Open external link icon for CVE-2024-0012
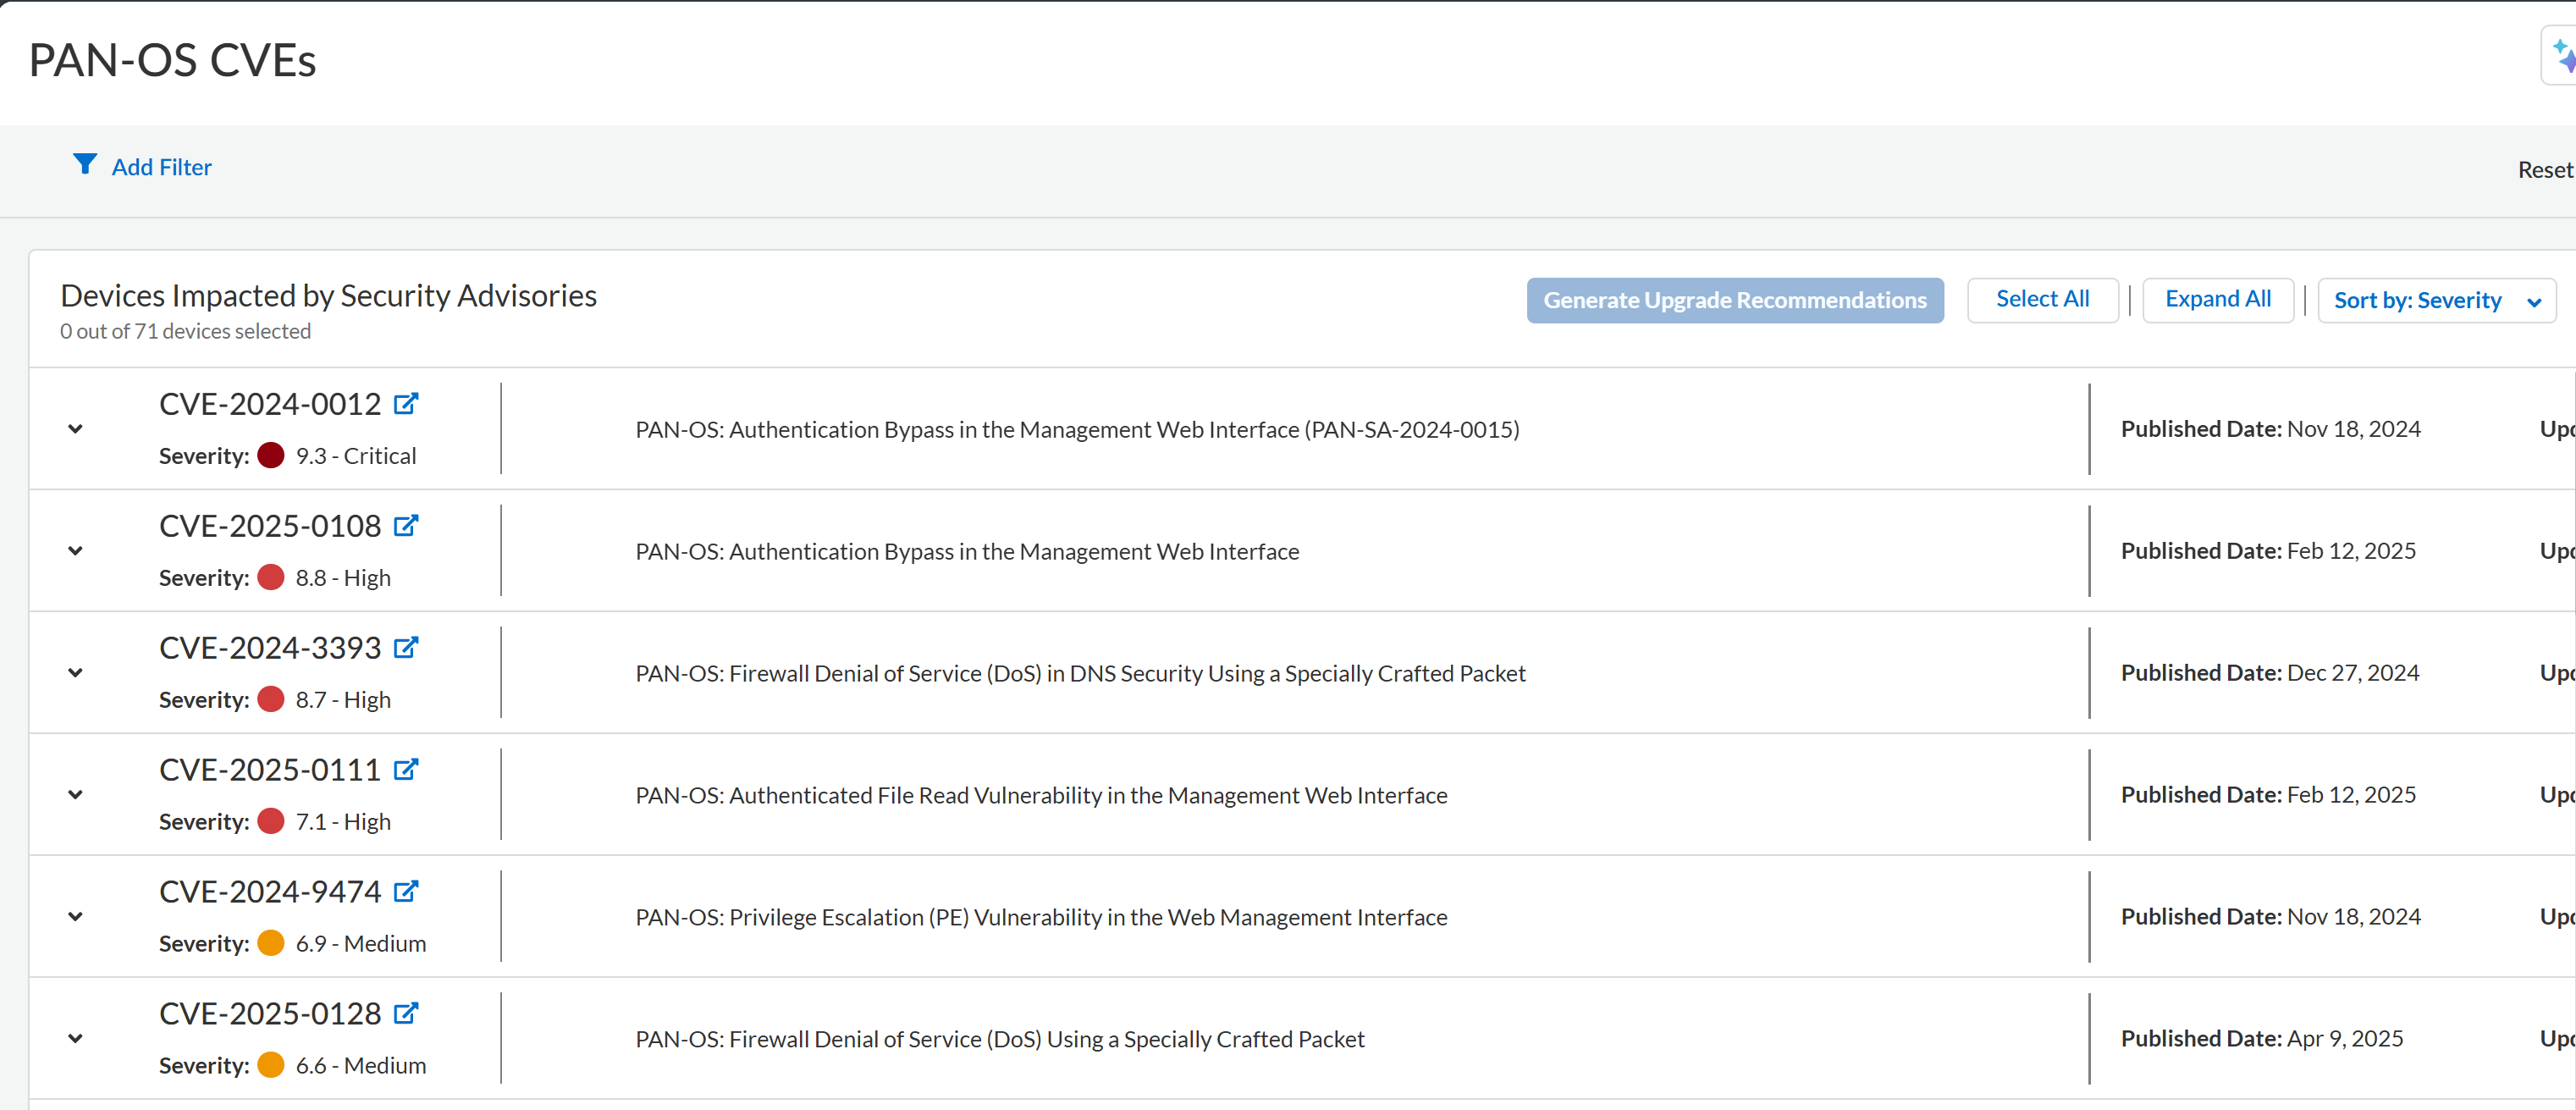 tap(405, 404)
